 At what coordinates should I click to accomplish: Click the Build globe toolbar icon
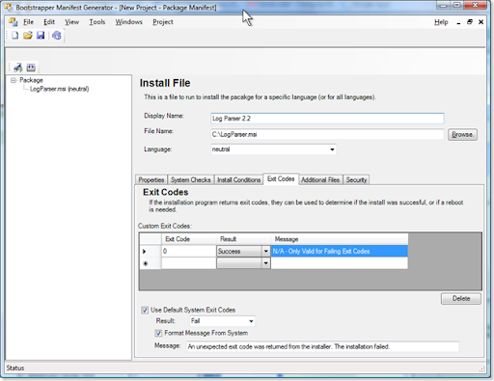tap(57, 35)
